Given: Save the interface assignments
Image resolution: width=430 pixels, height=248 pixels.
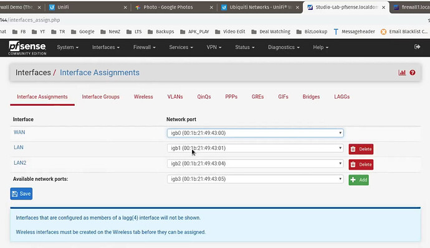Looking at the screenshot, I should click(21, 194).
